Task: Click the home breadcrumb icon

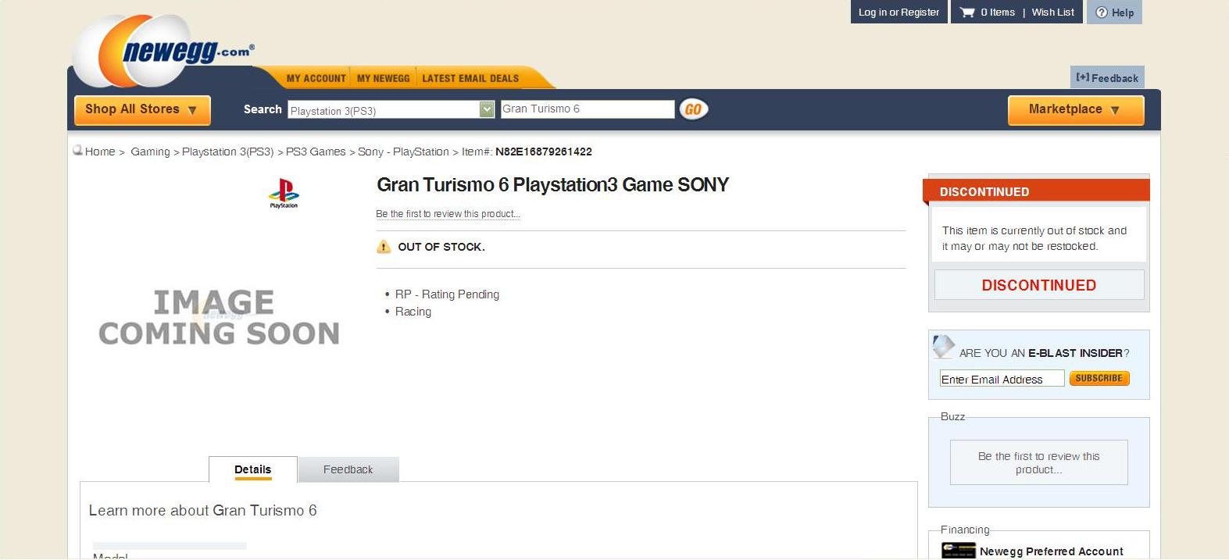Action: coord(77,150)
